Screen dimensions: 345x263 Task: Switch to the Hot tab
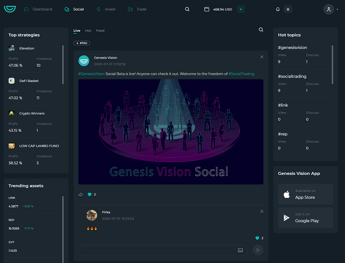[88, 31]
